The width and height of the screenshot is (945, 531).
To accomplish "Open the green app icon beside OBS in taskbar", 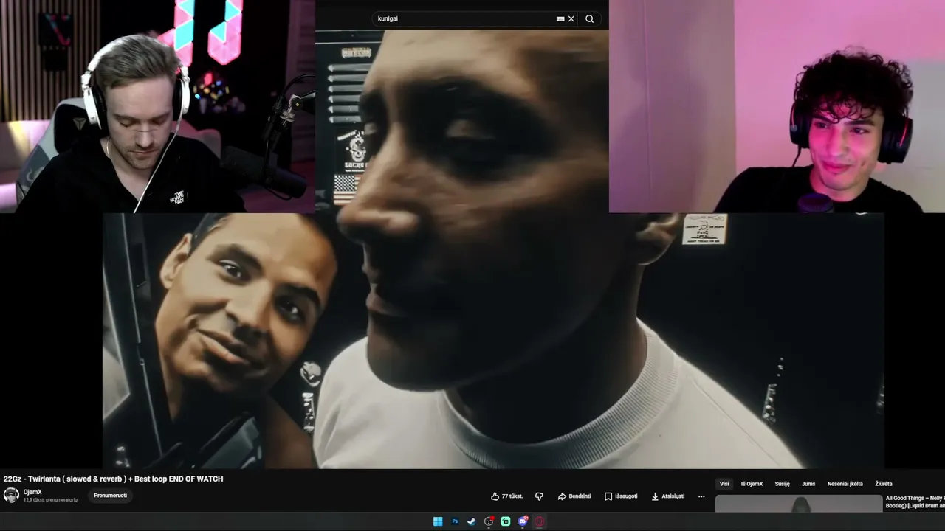I will coord(506,521).
